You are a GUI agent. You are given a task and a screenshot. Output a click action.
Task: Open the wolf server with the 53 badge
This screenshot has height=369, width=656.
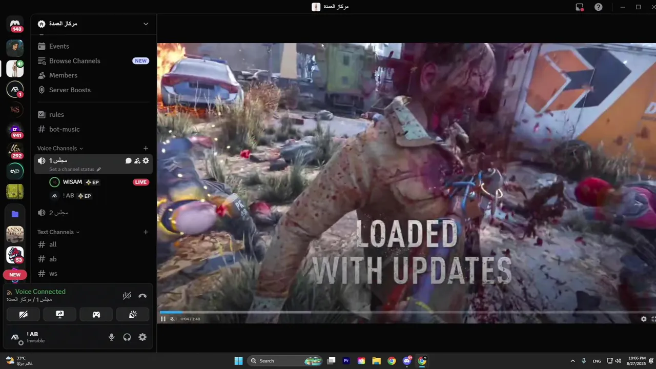coord(15,255)
